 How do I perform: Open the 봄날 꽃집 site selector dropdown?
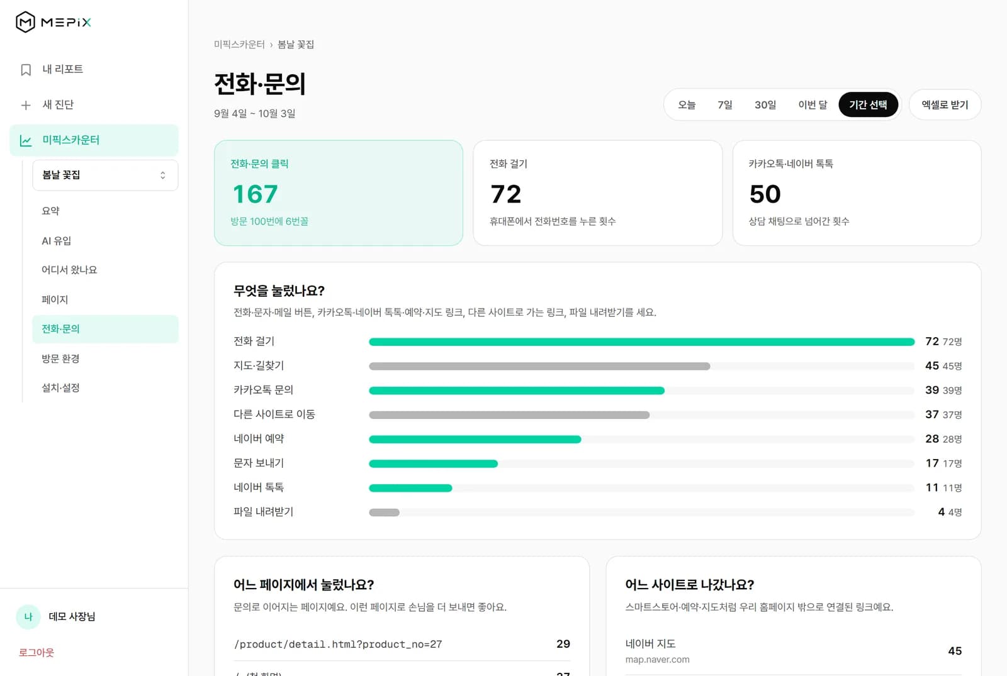click(x=105, y=175)
